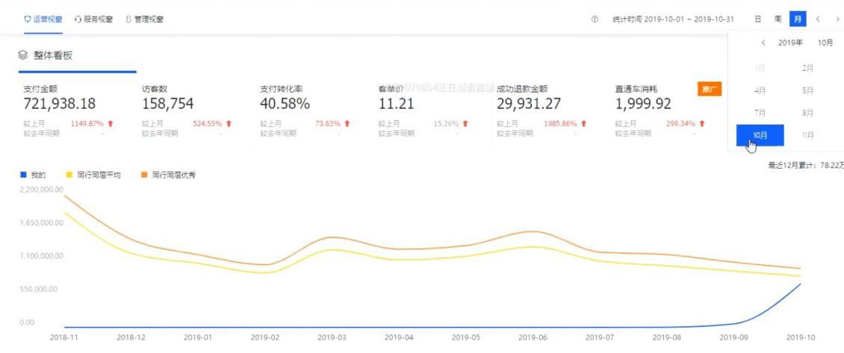Click the red up arrow next to 524.55%
The width and height of the screenshot is (844, 353).
(229, 124)
